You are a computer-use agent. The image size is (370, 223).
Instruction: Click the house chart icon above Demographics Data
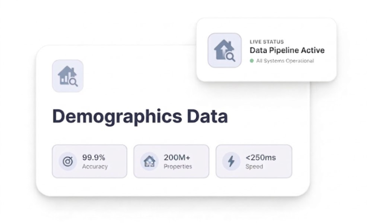pos(67,76)
